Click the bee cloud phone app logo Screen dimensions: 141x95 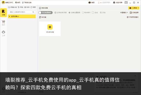[3, 3]
